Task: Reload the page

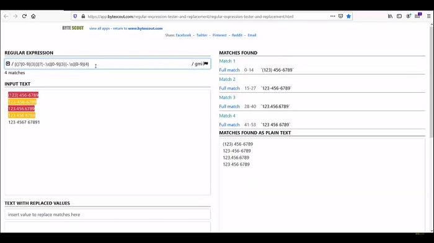Action: coord(24,16)
